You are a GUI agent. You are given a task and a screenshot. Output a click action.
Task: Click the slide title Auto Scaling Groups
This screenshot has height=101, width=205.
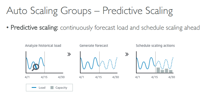[x=49, y=11]
